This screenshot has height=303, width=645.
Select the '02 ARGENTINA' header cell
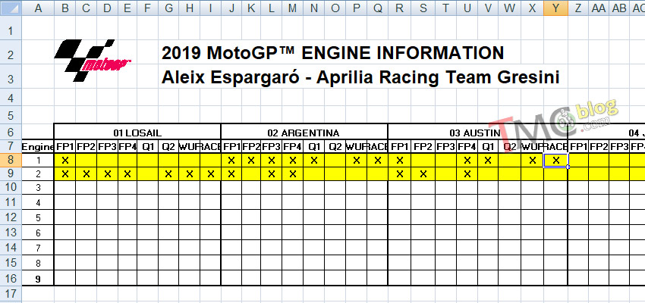(x=304, y=133)
